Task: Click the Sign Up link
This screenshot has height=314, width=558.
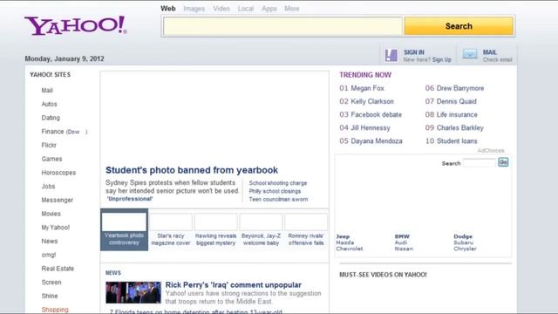Action: tap(442, 60)
